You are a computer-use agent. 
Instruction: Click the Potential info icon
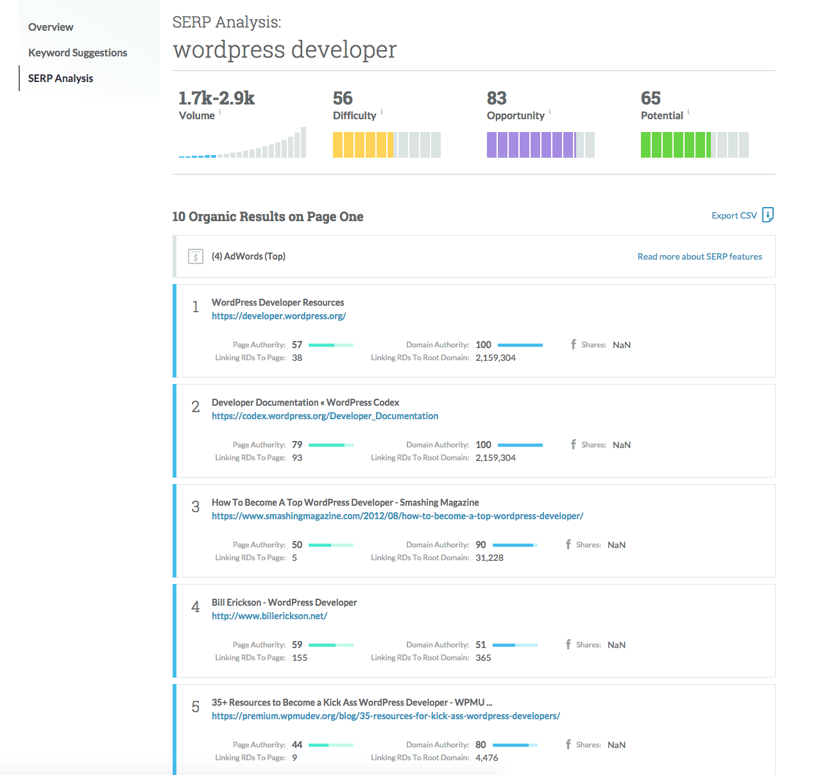[x=688, y=112]
